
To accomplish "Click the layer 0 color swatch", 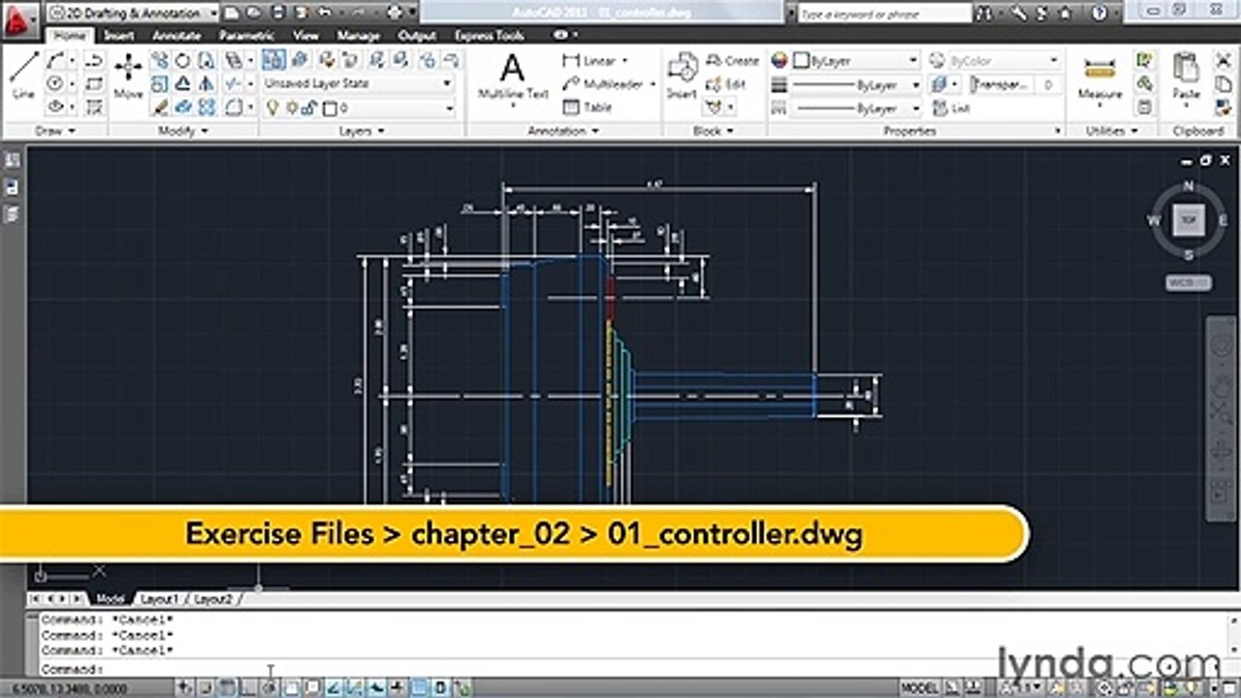I will (328, 109).
